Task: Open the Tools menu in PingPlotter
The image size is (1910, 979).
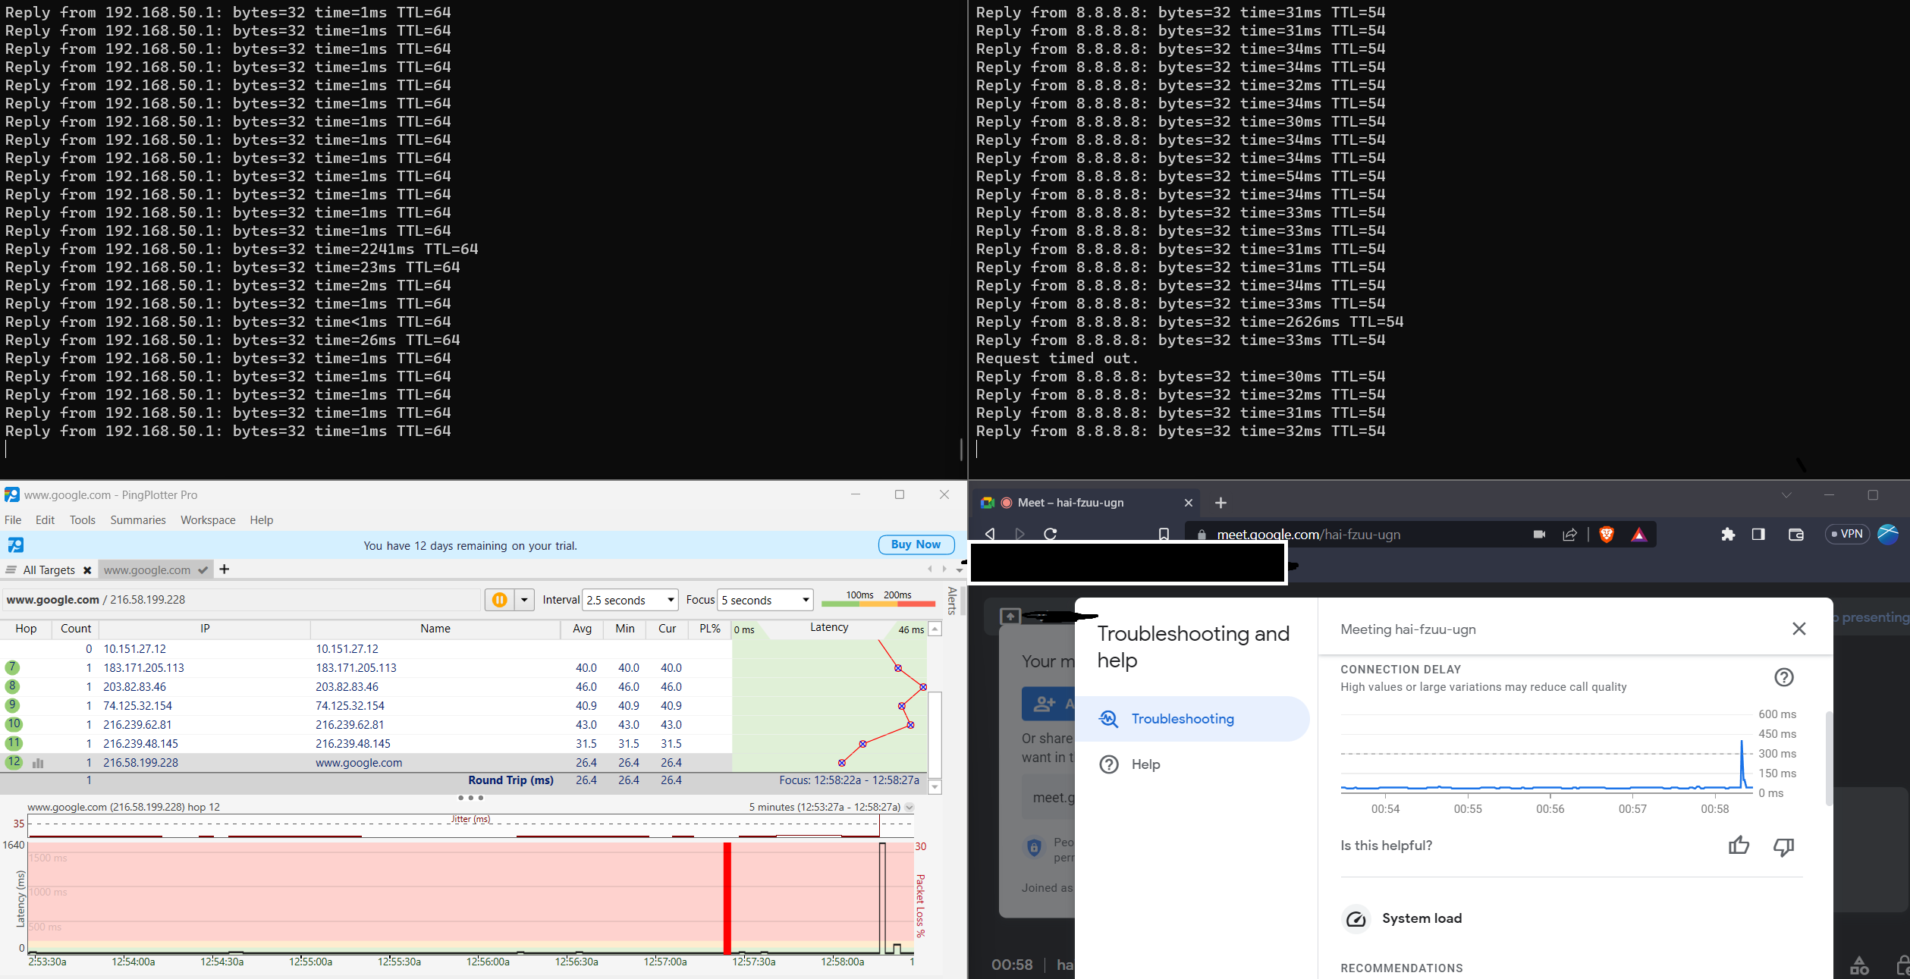Action: 83,520
